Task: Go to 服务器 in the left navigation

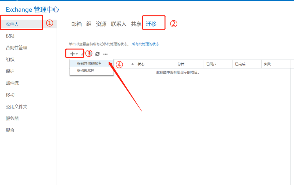Action: (x=12, y=118)
